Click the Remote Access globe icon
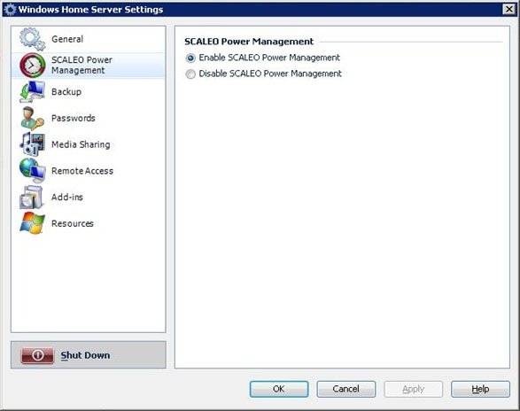Screen dimensions: 520x411 pos(32,170)
